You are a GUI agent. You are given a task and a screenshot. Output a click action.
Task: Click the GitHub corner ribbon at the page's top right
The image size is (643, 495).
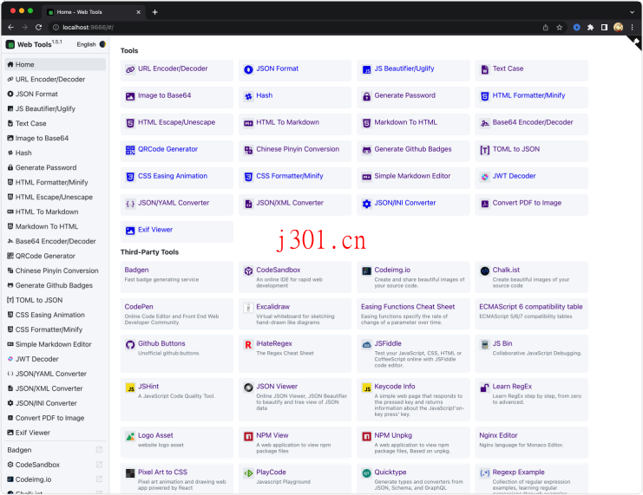635,42
